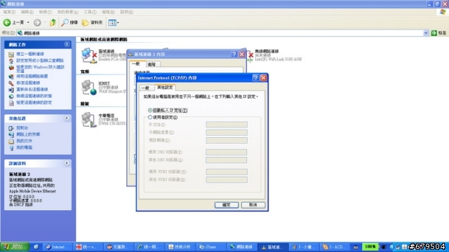Switch to 一般 tab in TCP/IP dialog
The image size is (449, 252).
click(x=145, y=88)
